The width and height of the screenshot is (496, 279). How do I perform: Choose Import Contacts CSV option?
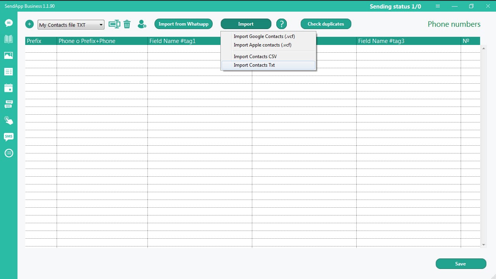(x=255, y=57)
